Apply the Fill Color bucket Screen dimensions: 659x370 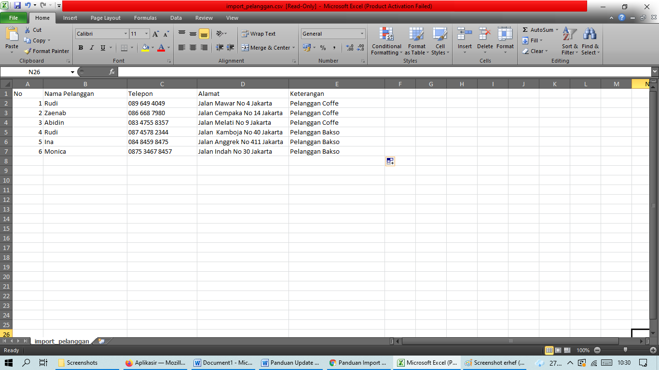pos(145,48)
